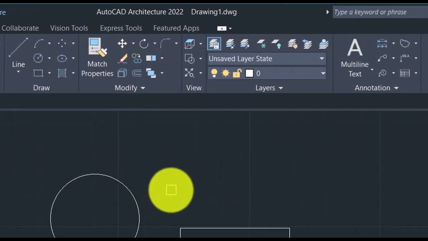The width and height of the screenshot is (428, 241).
Task: Click the Revision Cloud icon
Action: [405, 44]
